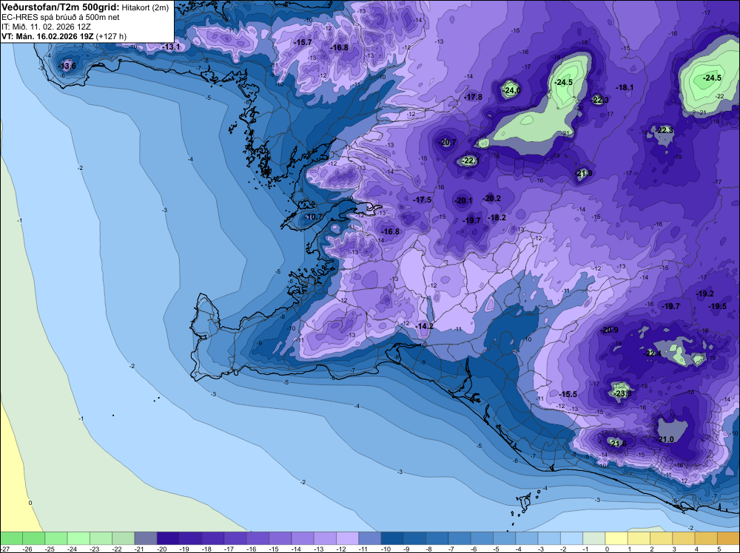Click the -22.1 temperature label on the map
This screenshot has width=740, height=553.
point(470,160)
